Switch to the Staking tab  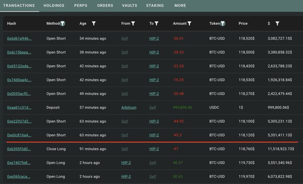pyautogui.click(x=155, y=6)
